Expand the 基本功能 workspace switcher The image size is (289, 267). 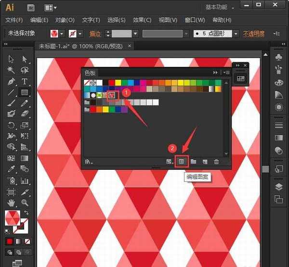[233, 8]
